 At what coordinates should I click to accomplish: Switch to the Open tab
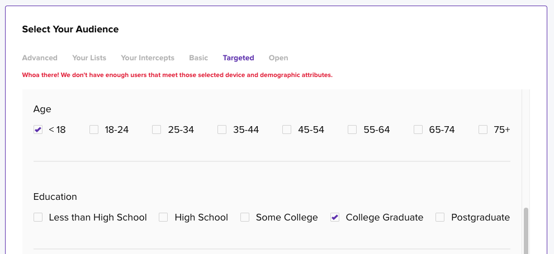[278, 58]
